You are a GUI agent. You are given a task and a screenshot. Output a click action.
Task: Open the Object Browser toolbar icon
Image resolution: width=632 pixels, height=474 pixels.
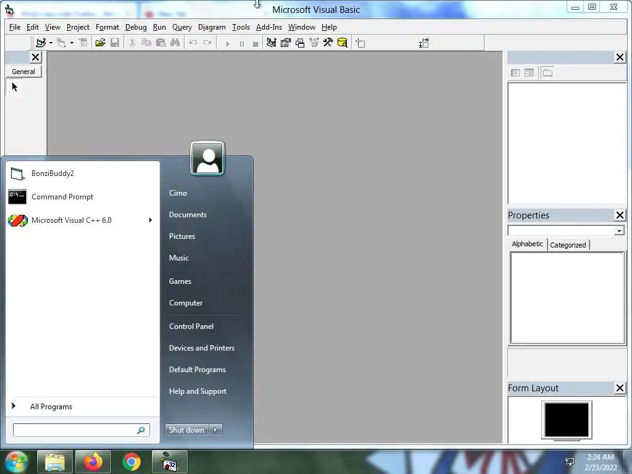pos(314,43)
